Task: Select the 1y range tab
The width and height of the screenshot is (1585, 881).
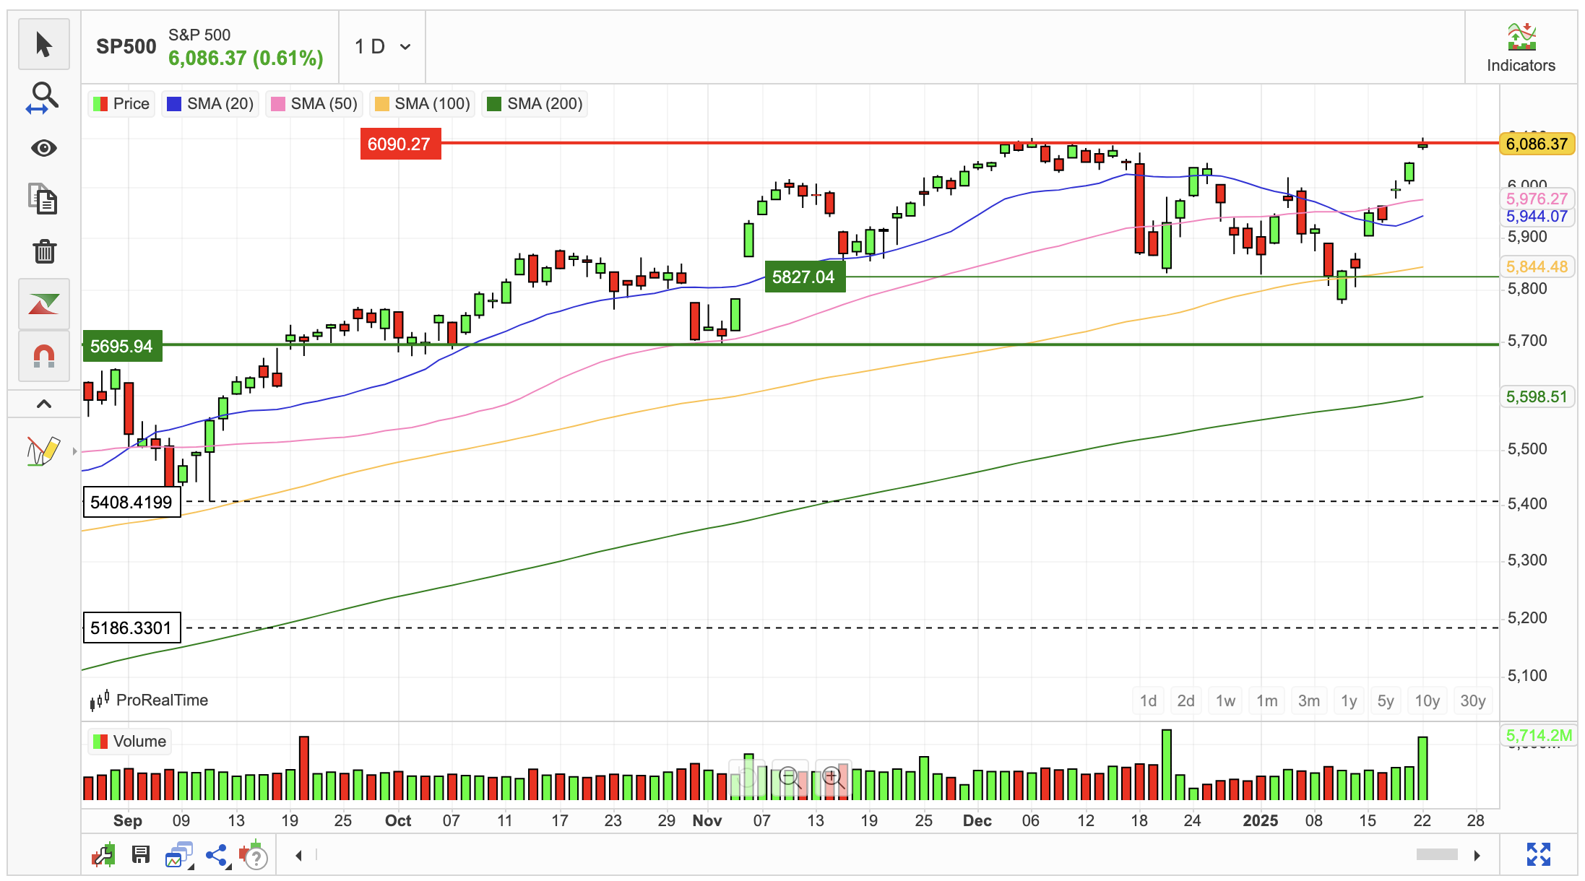Action: [1349, 700]
